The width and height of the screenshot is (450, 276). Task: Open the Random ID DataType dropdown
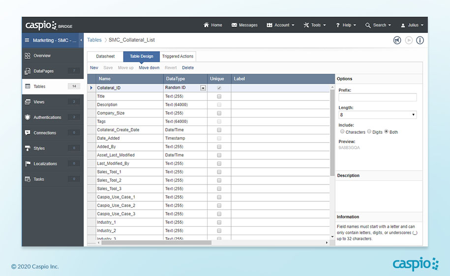pos(203,88)
